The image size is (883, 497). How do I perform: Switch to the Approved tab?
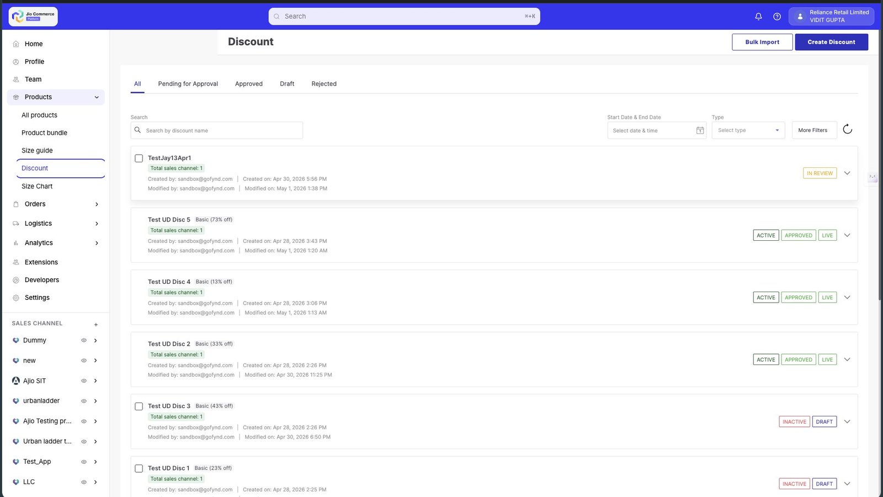[x=249, y=84]
